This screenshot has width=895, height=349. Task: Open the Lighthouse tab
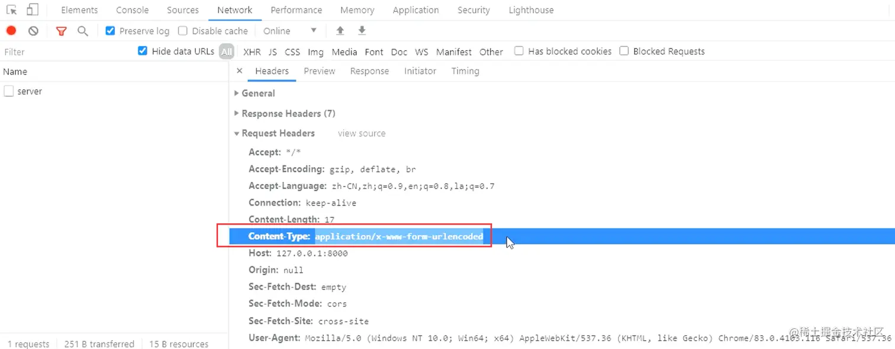click(x=532, y=10)
